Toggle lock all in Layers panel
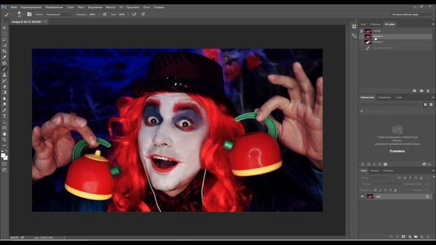 click(x=395, y=191)
